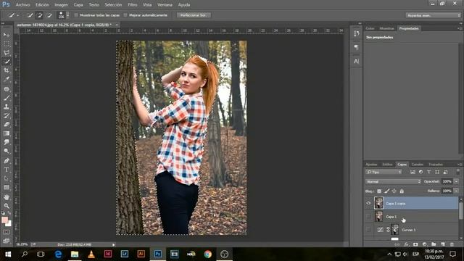Open the brush size picker dropdown
The height and width of the screenshot is (261, 464).
67,15
